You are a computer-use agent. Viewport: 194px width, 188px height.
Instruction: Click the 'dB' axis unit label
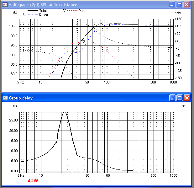click(15, 12)
